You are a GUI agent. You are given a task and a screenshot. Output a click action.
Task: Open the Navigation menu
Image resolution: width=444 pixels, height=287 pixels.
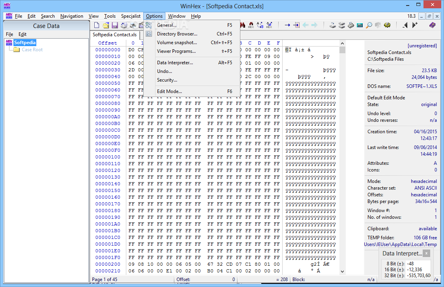point(72,16)
